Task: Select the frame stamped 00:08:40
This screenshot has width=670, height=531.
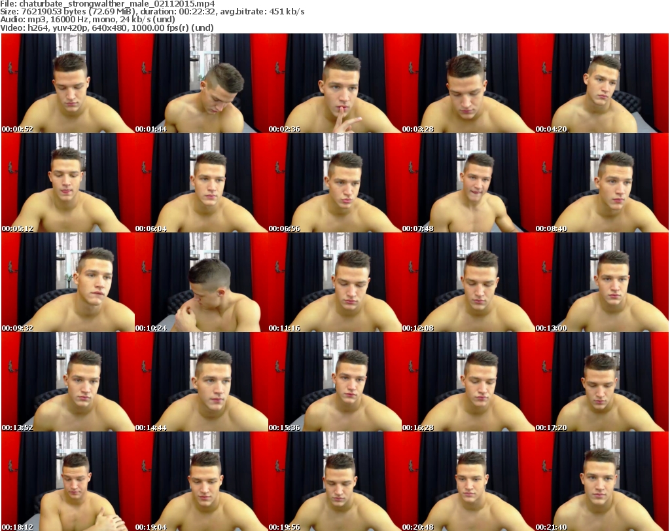Action: [x=602, y=183]
